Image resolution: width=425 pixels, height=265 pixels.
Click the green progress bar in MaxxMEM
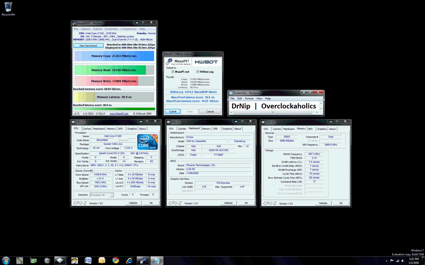(114, 109)
